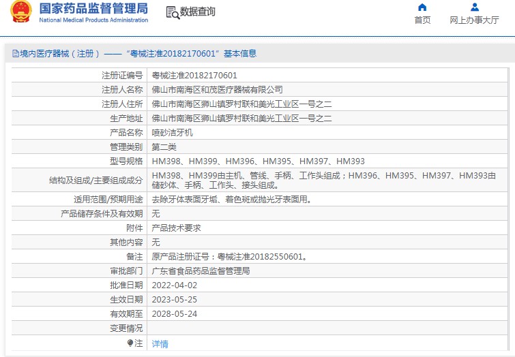Viewport: 515px width, 357px height.
Task: Click the 首页 house icon
Action: click(422, 7)
